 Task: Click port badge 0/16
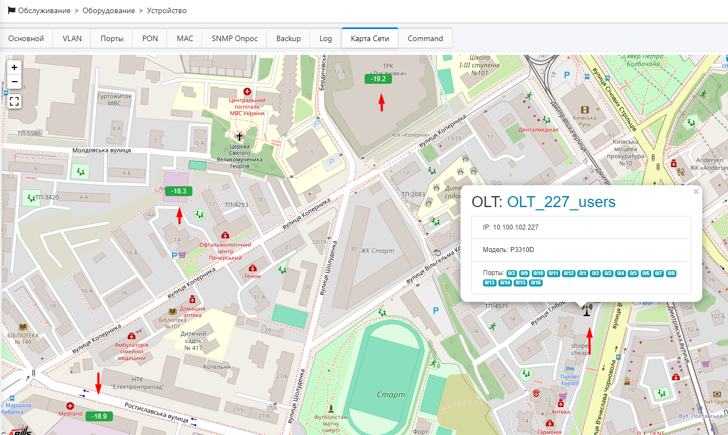click(536, 283)
